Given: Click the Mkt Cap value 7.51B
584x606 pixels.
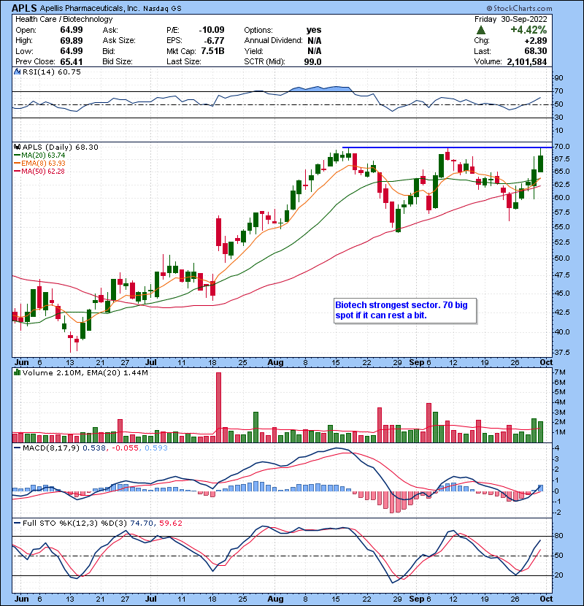Looking at the screenshot, I should (x=212, y=51).
